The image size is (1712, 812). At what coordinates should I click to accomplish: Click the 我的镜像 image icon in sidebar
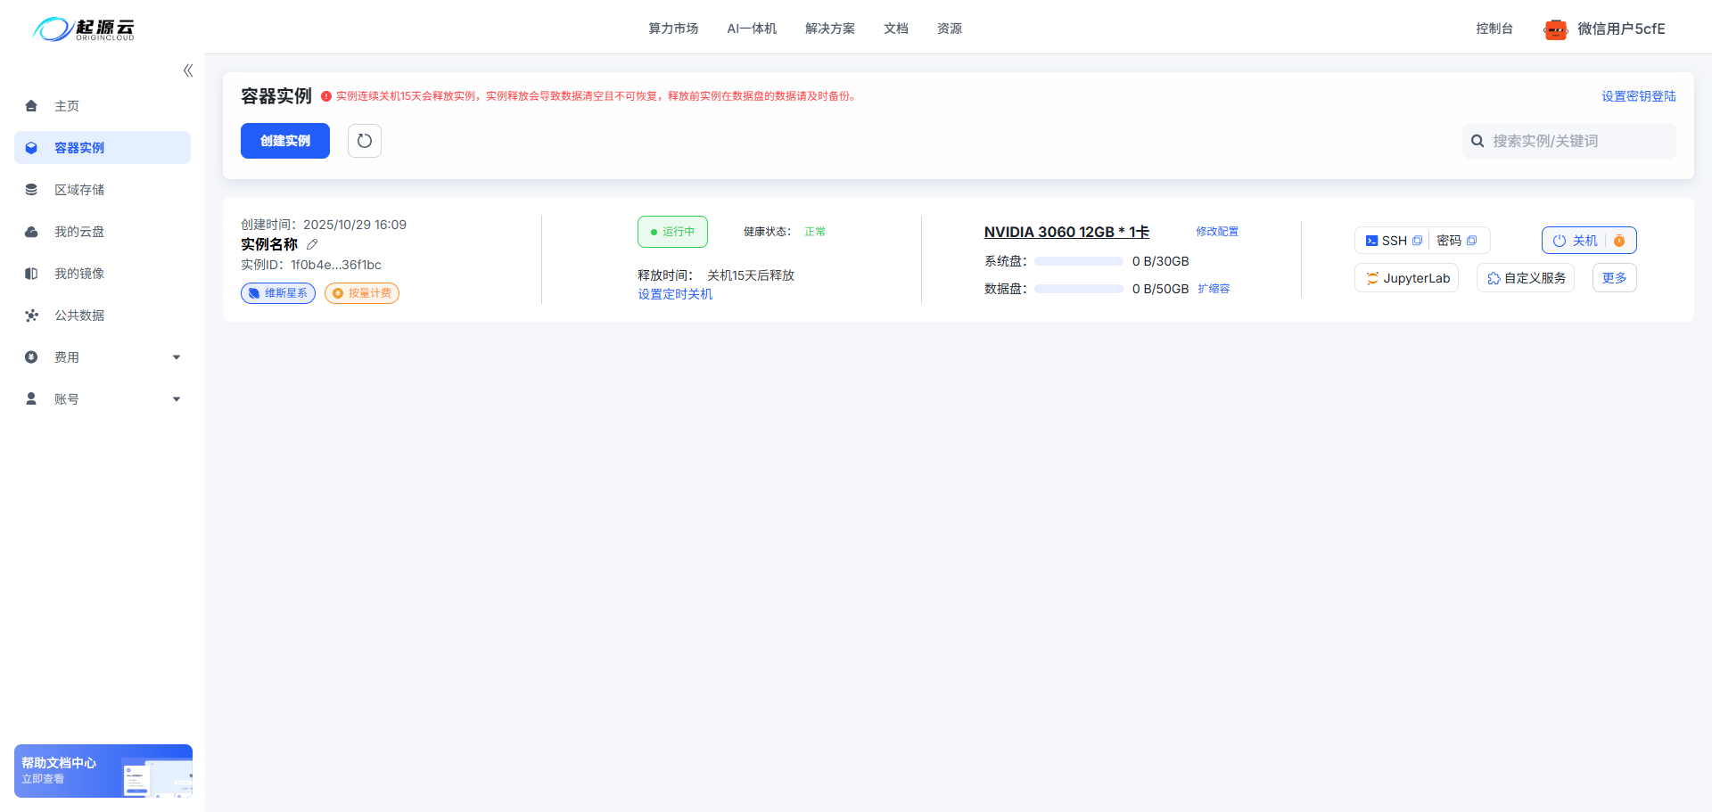31,274
